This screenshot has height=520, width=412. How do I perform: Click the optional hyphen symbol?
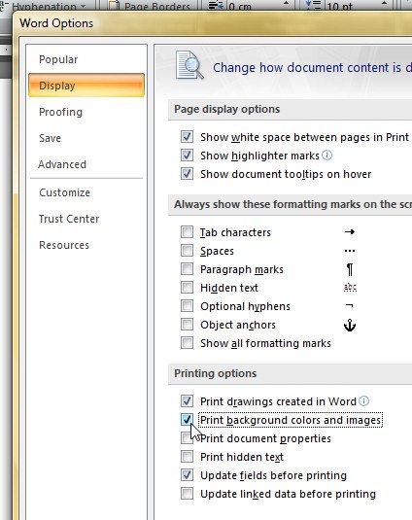tap(350, 305)
